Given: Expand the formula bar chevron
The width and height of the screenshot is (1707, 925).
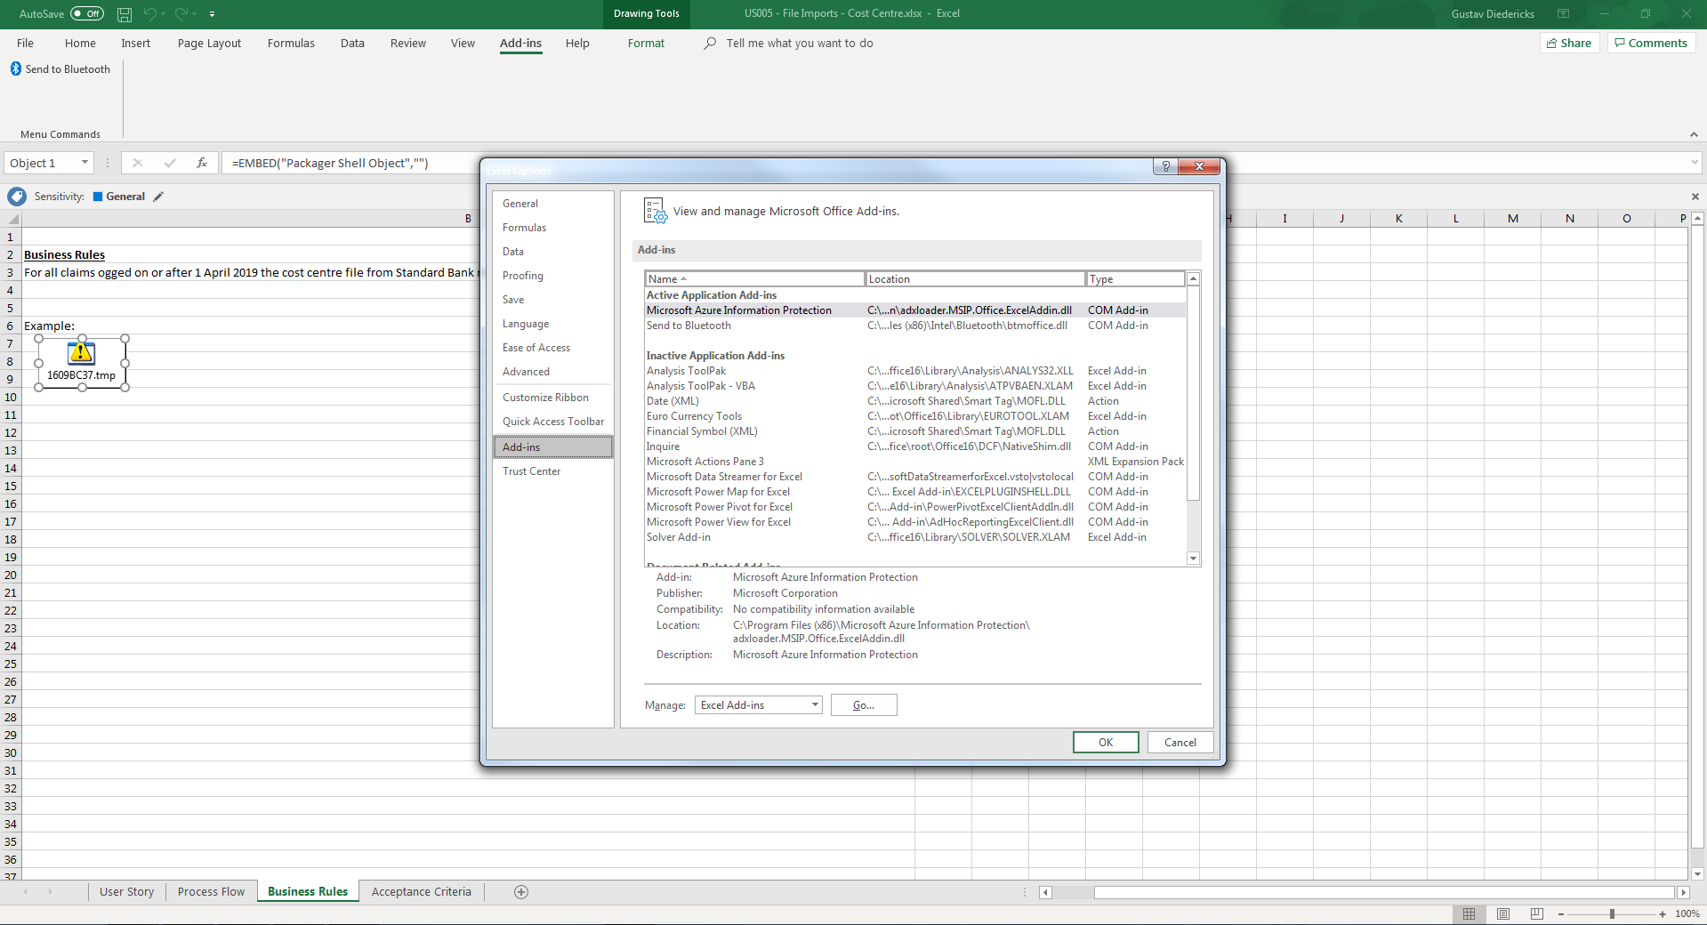Looking at the screenshot, I should [x=1695, y=163].
